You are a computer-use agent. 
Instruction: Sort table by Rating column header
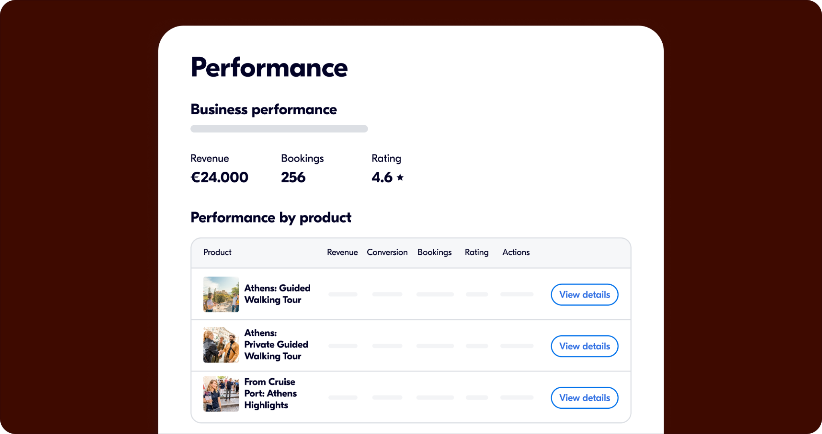[x=476, y=252]
